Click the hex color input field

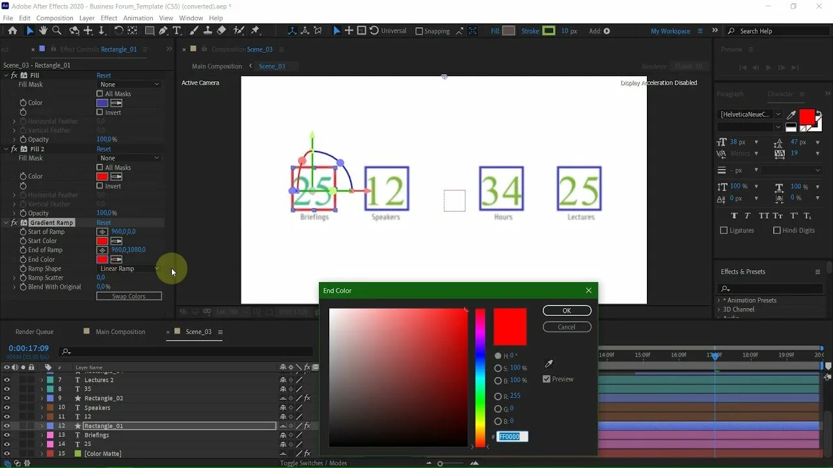tap(512, 437)
